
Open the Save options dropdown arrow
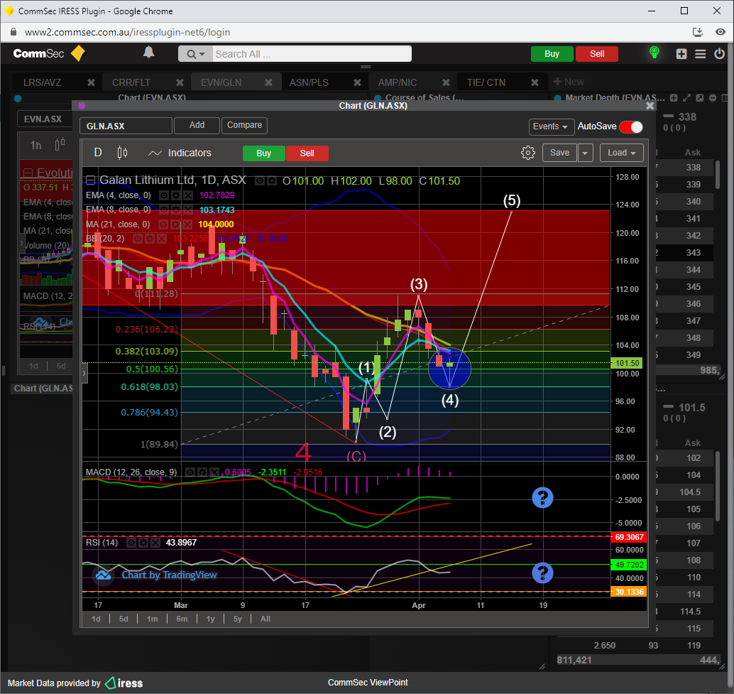(x=585, y=153)
